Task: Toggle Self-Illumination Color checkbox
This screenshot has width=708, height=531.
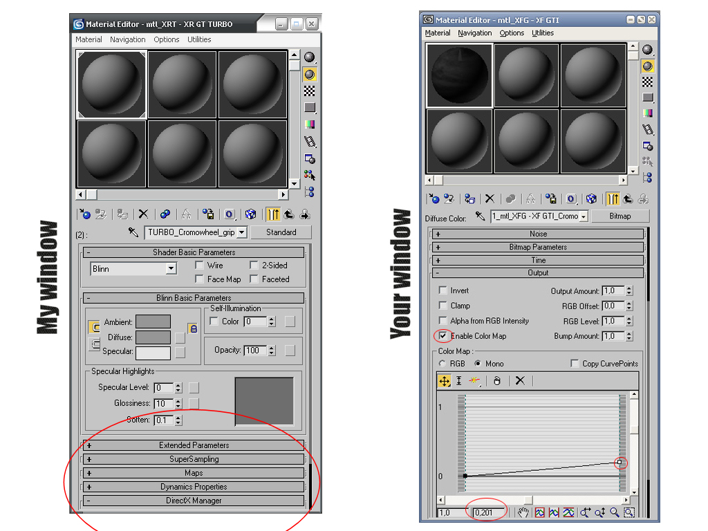Action: (214, 321)
